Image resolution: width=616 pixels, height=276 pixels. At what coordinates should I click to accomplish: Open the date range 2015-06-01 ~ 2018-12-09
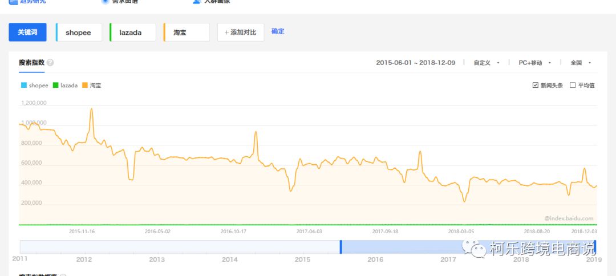click(x=416, y=62)
